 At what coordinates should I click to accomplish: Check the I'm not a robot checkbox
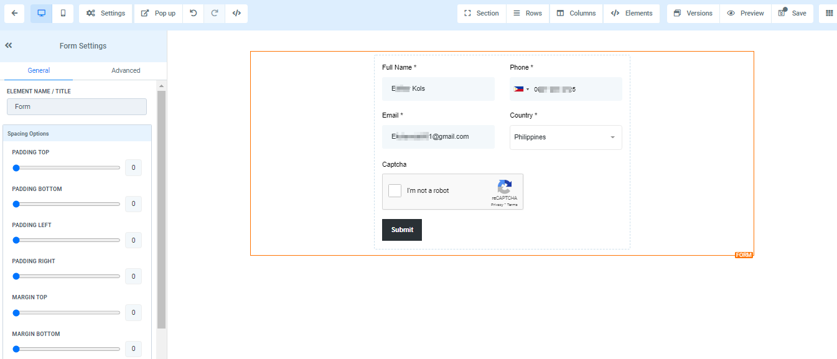coord(395,190)
